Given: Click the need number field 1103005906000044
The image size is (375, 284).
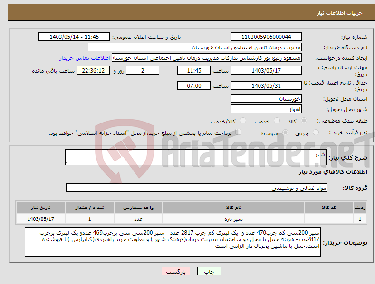Looking at the screenshot, I should coord(266,37).
